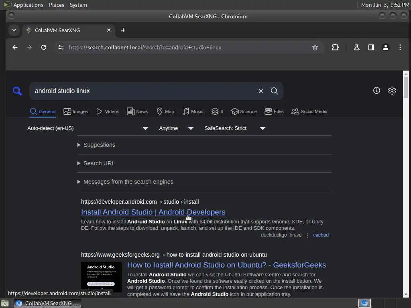Click the workspace switcher in bottom panel
Image resolution: width=411 pixels, height=308 pixels.
point(364,303)
